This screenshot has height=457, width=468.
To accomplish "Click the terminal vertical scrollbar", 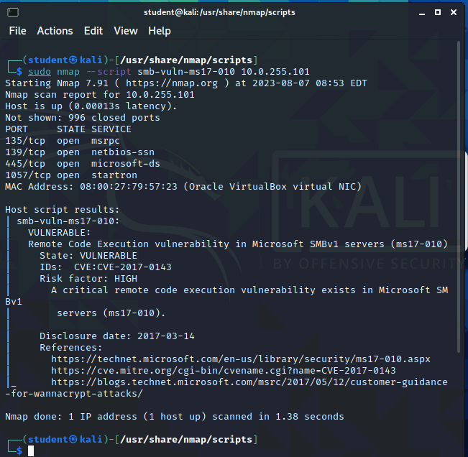I will (x=459, y=197).
